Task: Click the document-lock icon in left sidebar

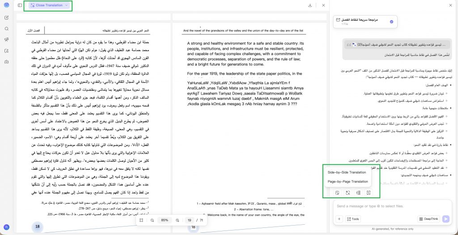Action: click(x=6, y=51)
